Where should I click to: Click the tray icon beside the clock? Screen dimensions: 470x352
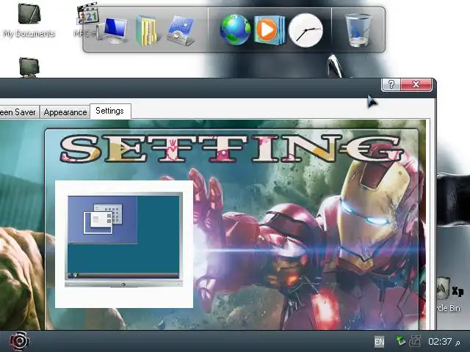point(415,340)
